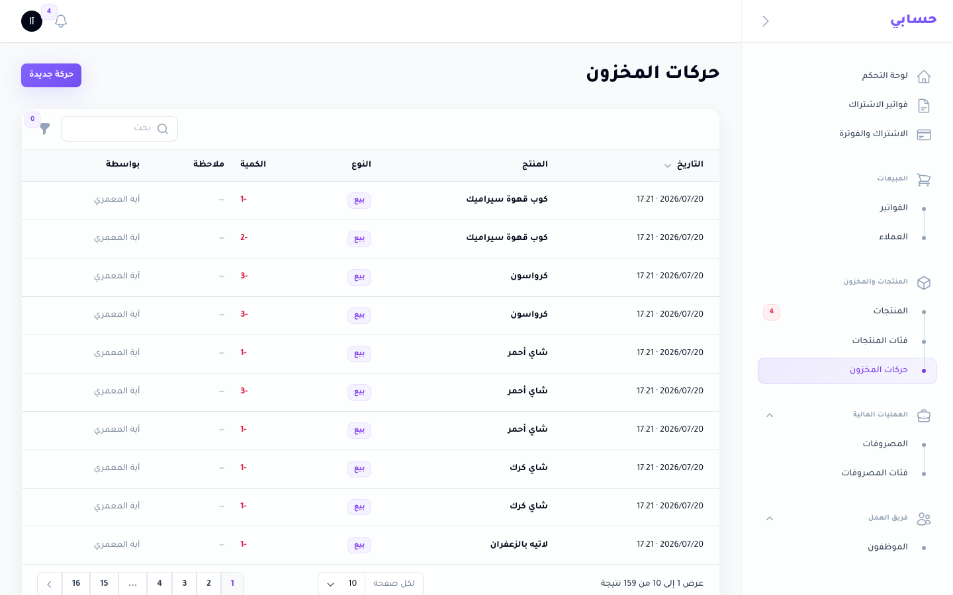The height and width of the screenshot is (595, 953).
Task: Collapse the sidebar with the chevron arrow
Action: tap(766, 21)
